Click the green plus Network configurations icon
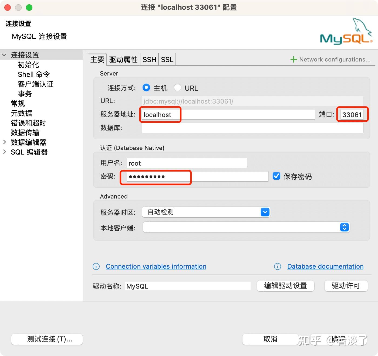The height and width of the screenshot is (356, 378). click(x=293, y=59)
